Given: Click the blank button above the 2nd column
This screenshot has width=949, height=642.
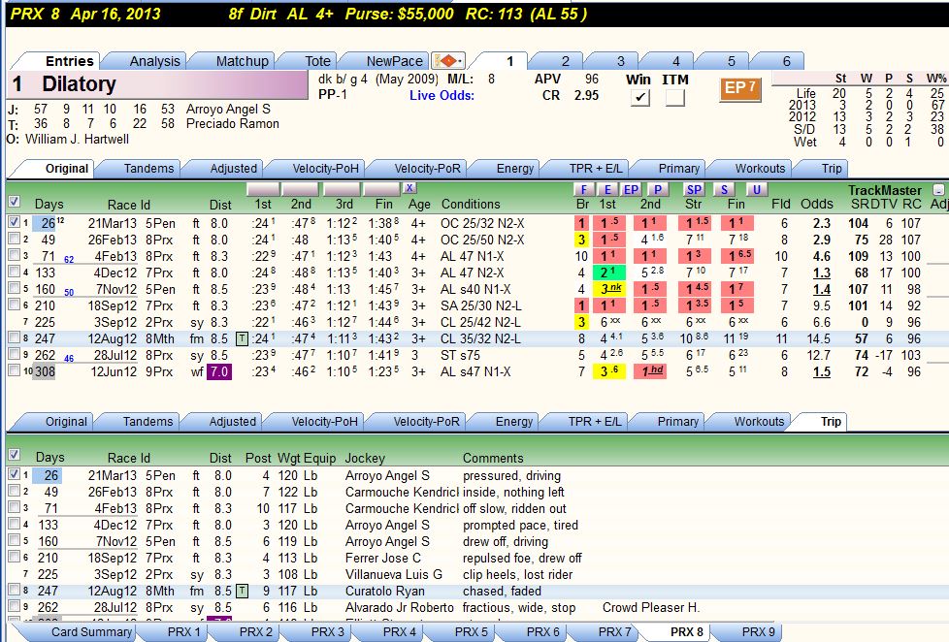Looking at the screenshot, I should click(301, 189).
